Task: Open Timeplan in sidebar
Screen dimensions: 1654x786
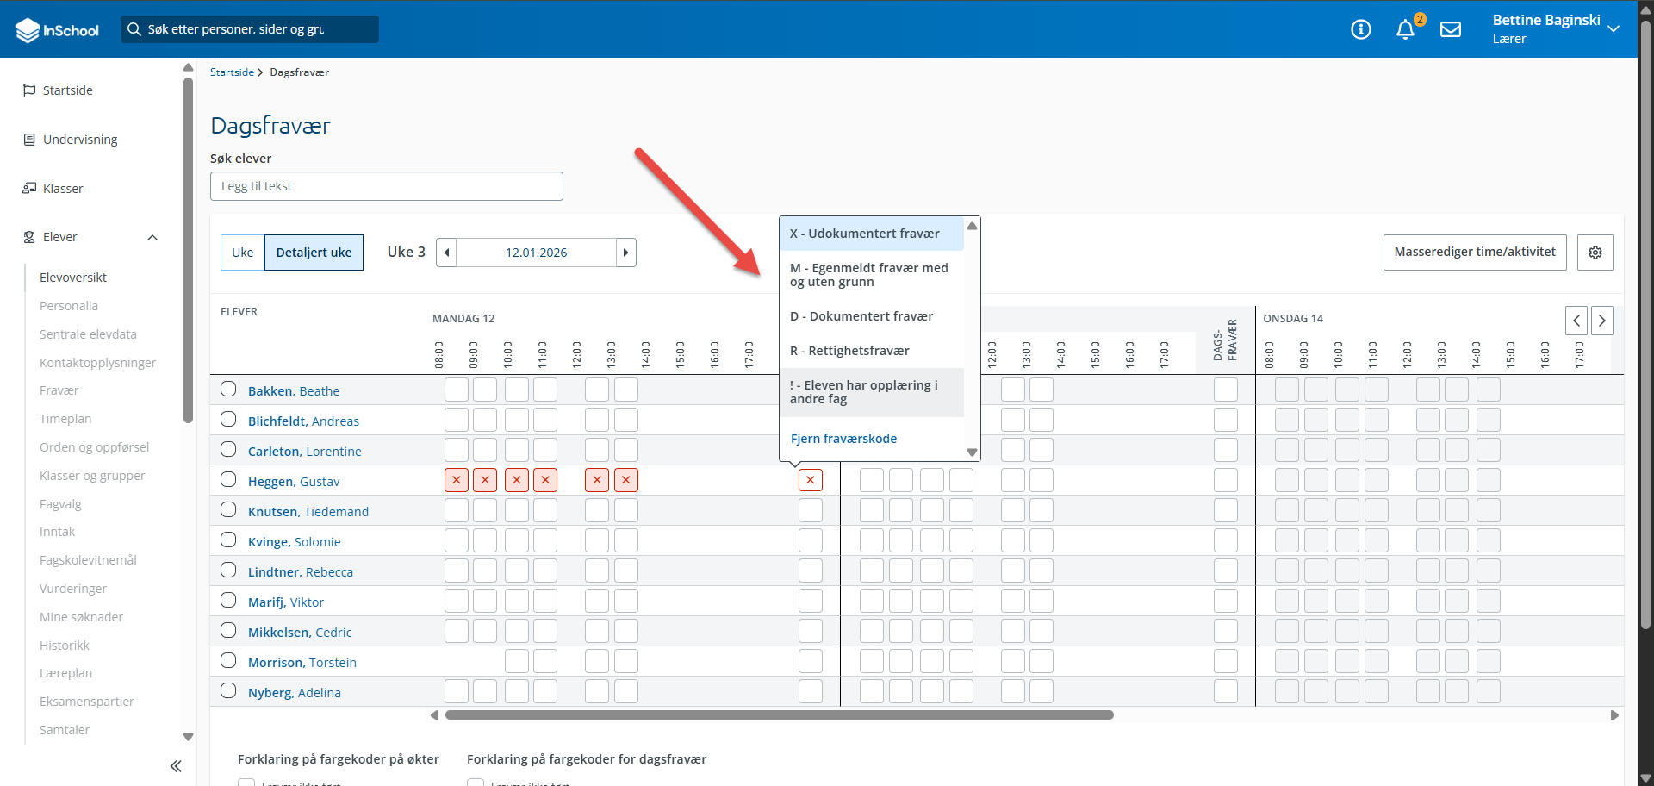Action: point(65,419)
